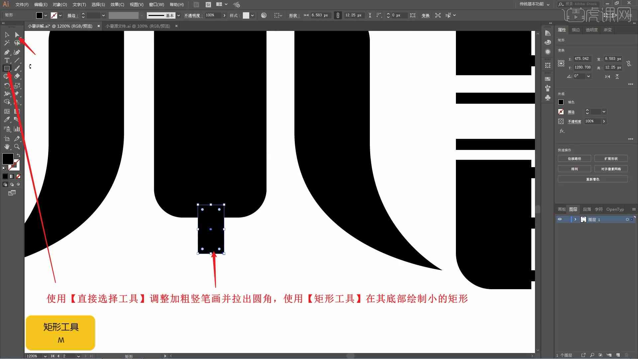Toggle stroke color visibility
This screenshot has height=359, width=638.
pyautogui.click(x=561, y=112)
